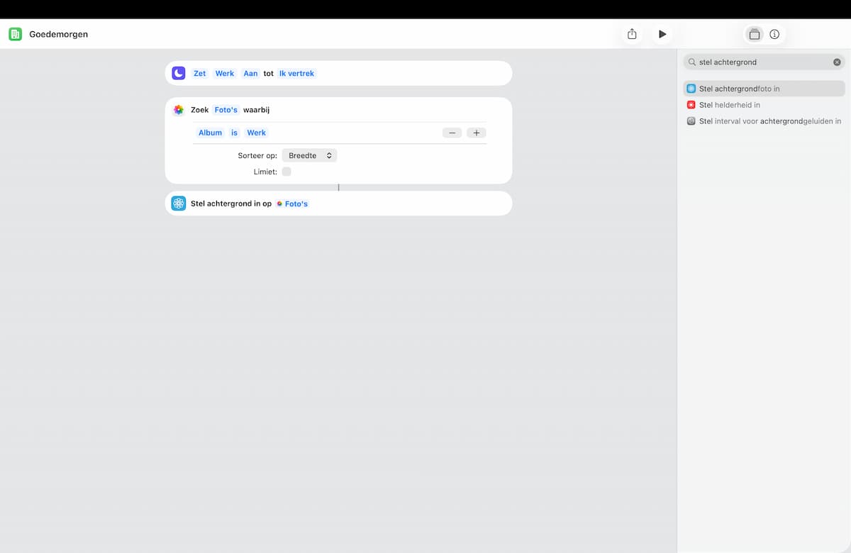This screenshot has height=553, width=851.
Task: Click the Photos app icon in the Zoek action
Action: pyautogui.click(x=179, y=110)
